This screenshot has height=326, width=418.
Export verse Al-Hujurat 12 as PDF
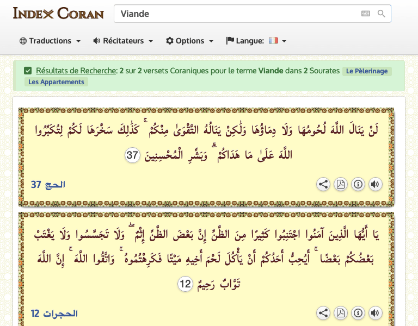click(x=341, y=313)
